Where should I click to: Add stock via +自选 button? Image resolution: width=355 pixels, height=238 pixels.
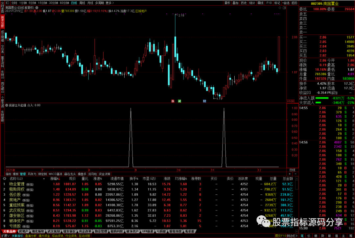coord(286,3)
